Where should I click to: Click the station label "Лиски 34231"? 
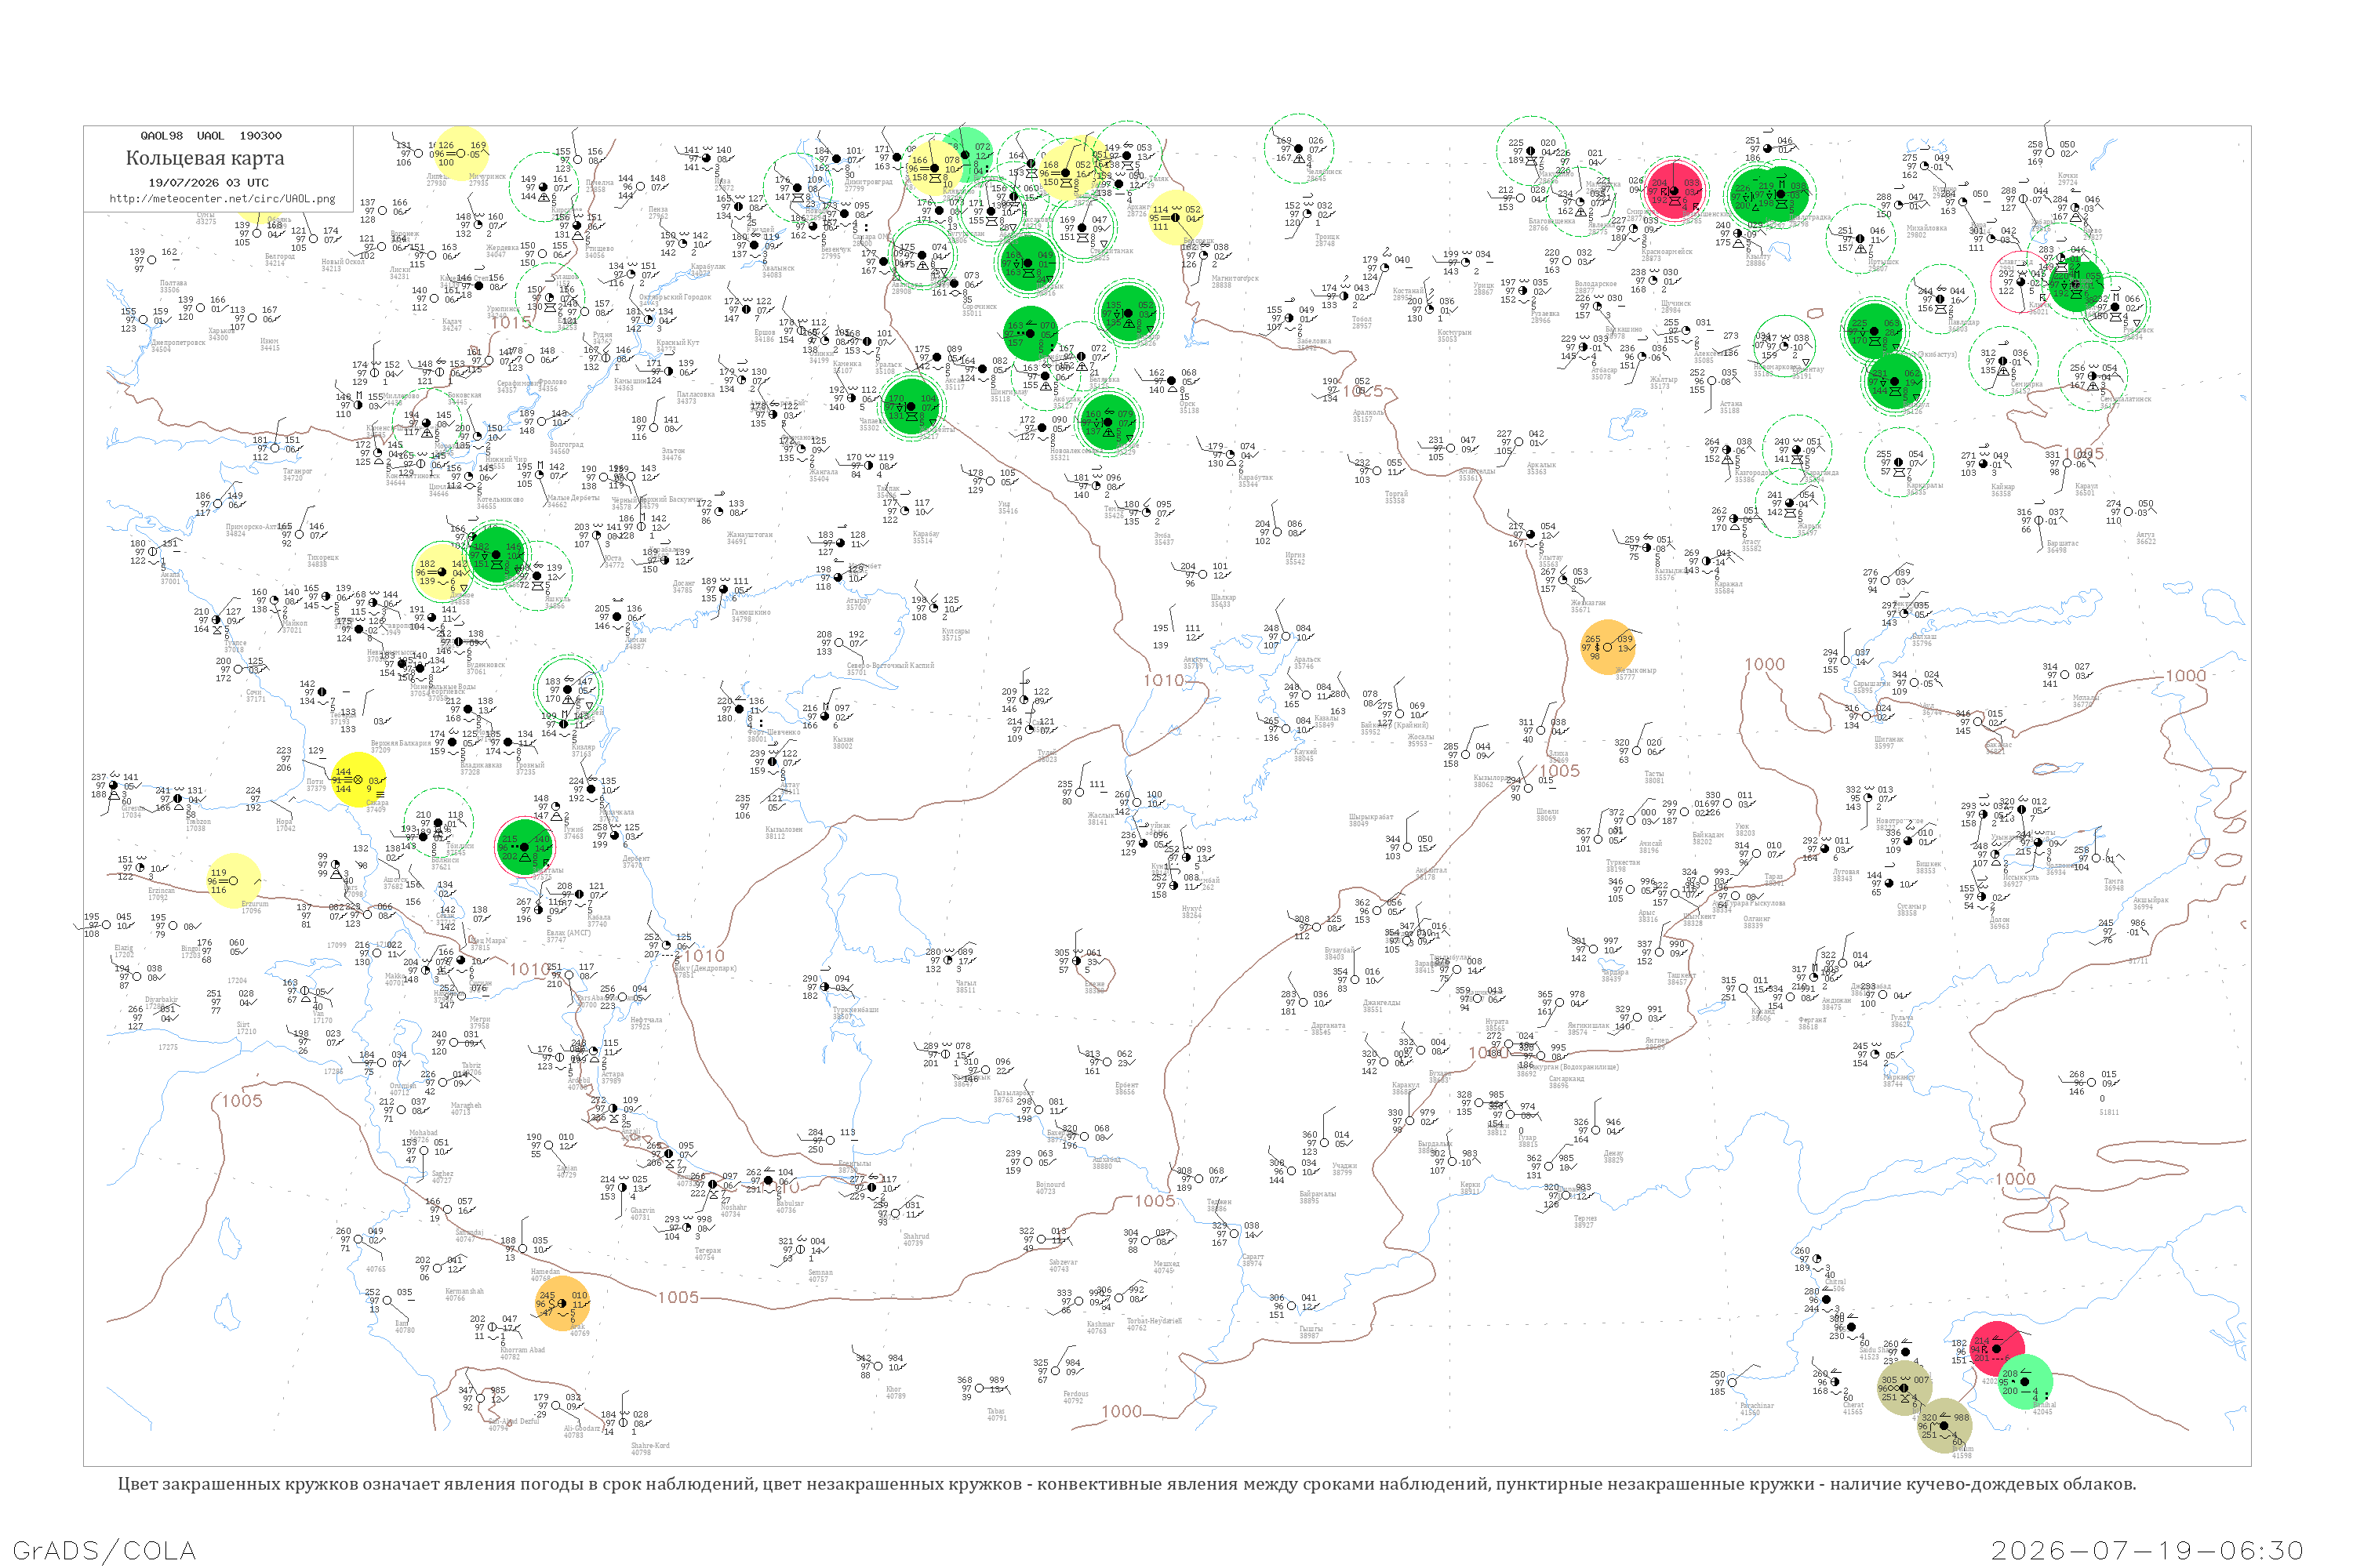[400, 273]
